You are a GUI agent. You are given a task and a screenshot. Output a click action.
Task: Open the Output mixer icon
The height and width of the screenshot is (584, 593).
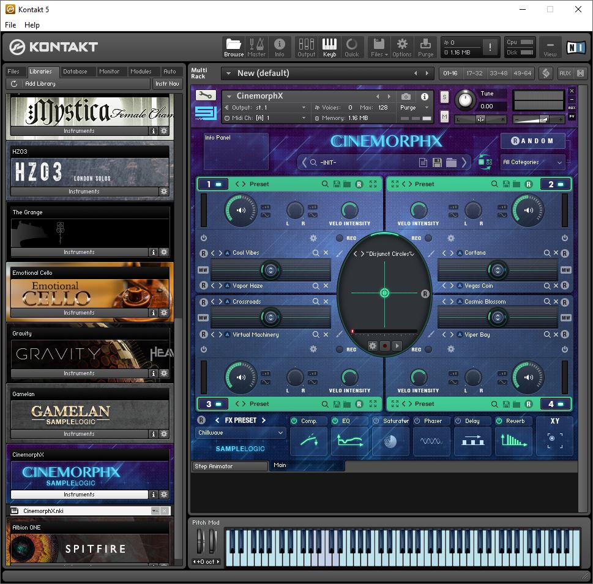307,47
